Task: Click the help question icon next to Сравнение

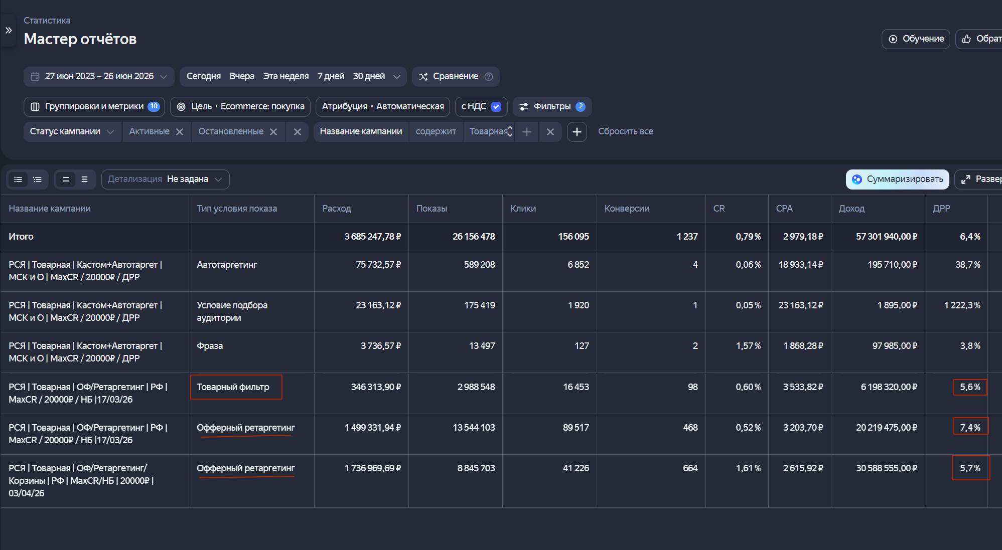Action: click(x=489, y=76)
